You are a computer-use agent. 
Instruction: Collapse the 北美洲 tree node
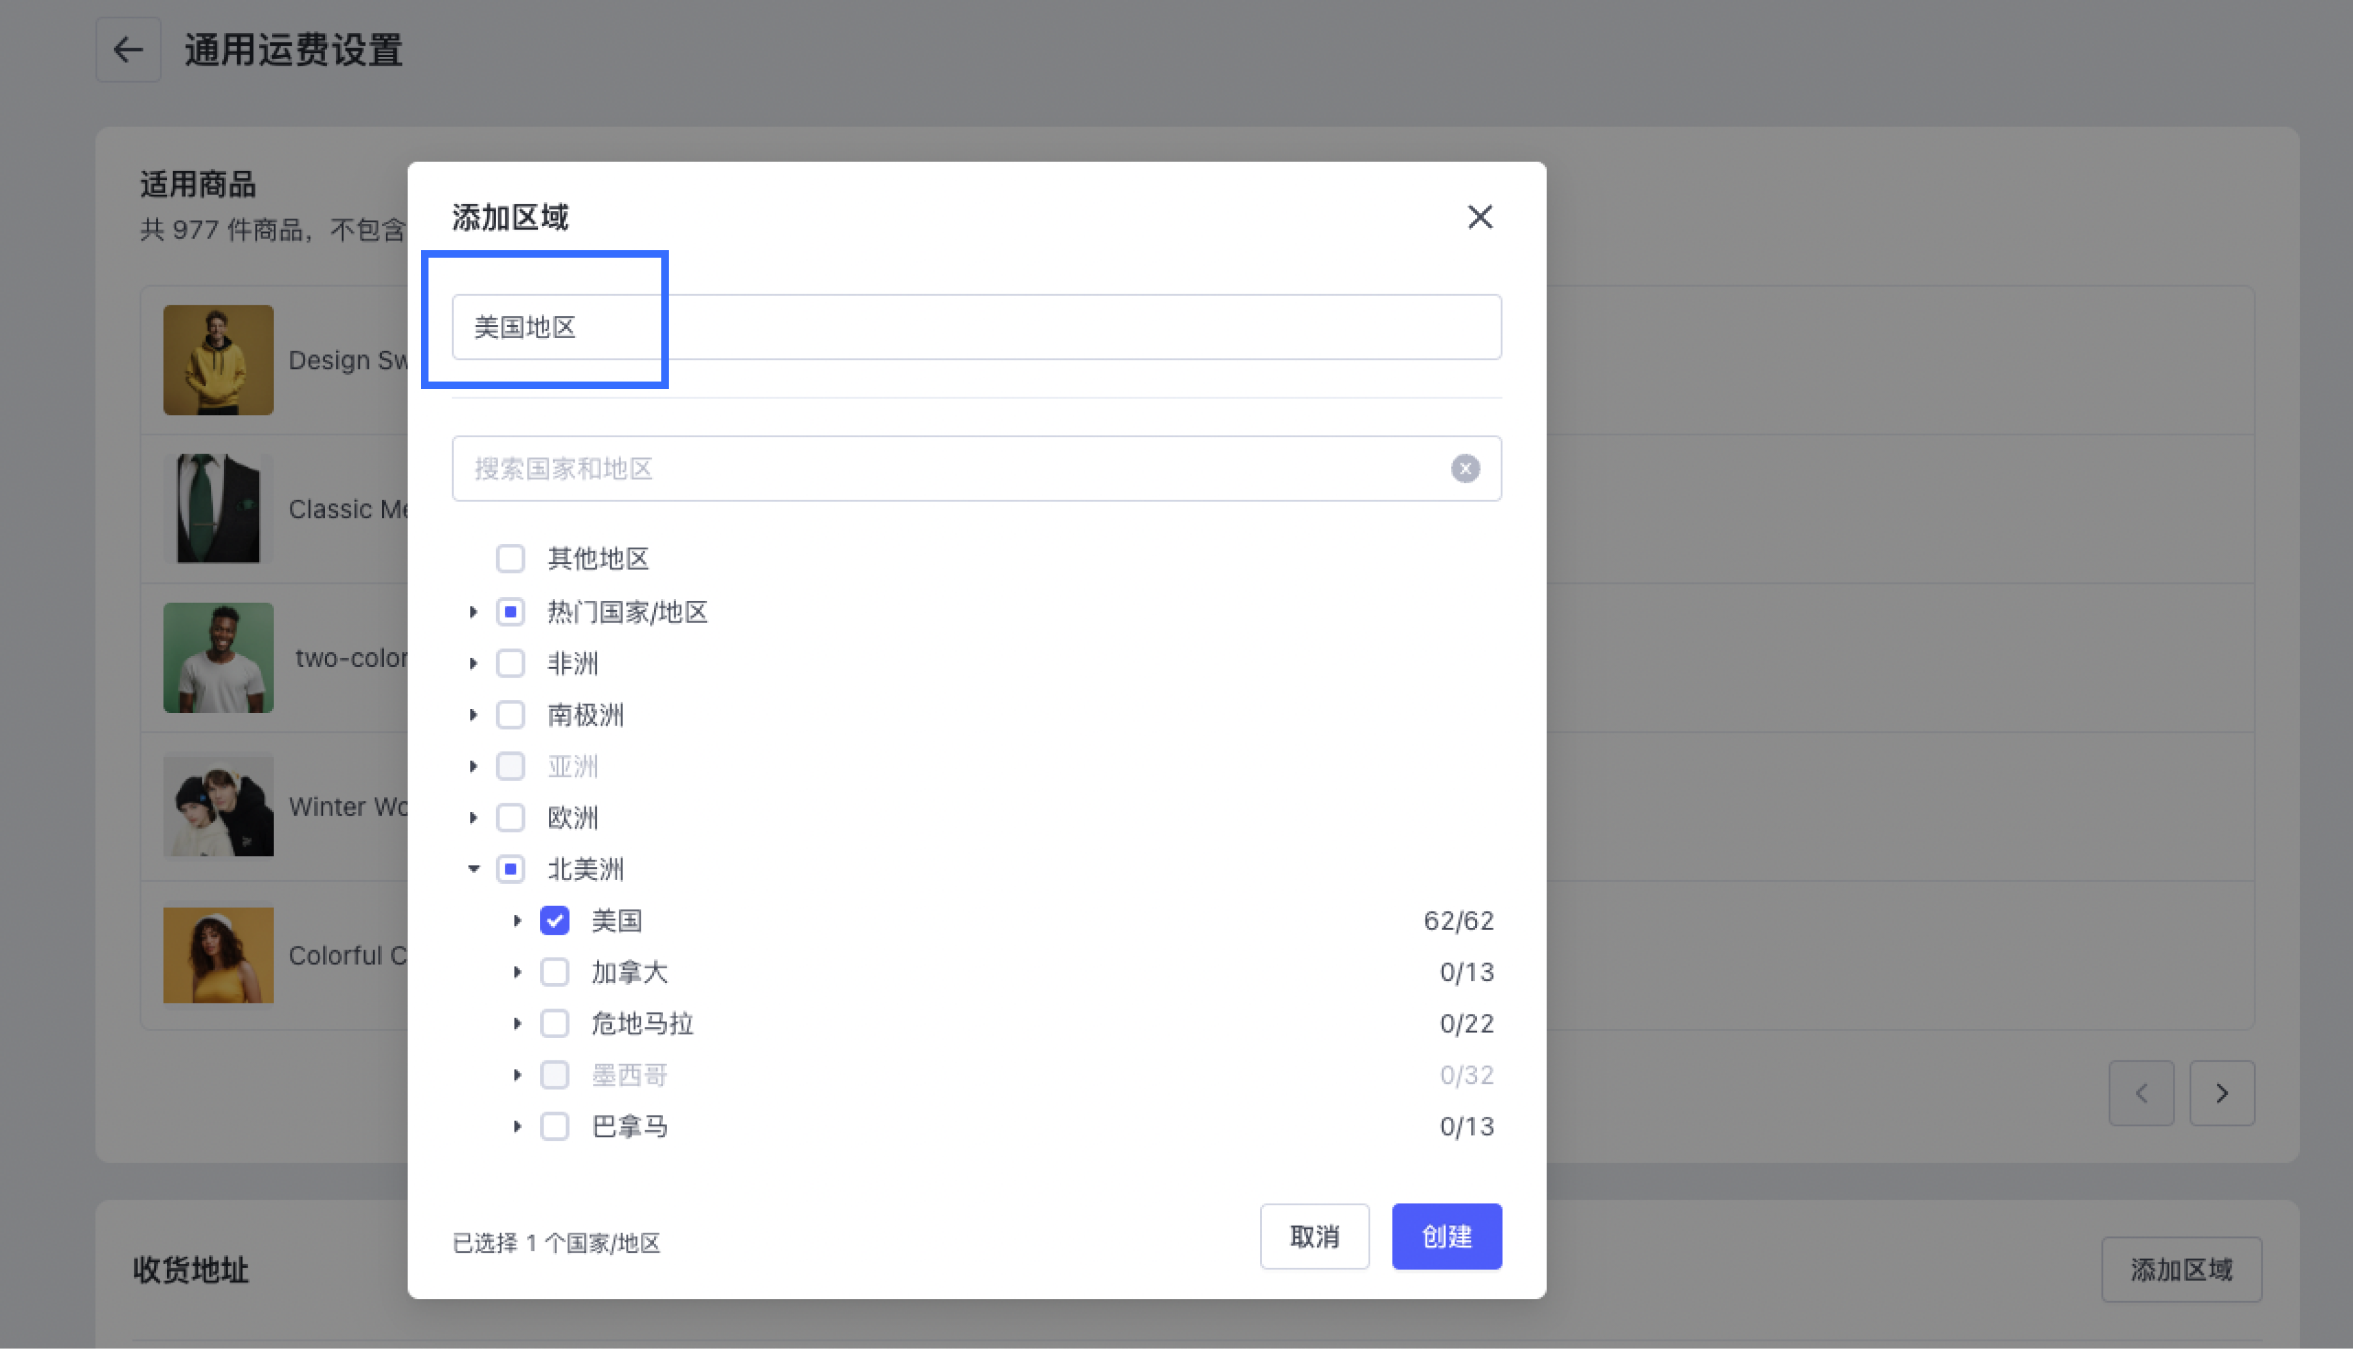[473, 869]
